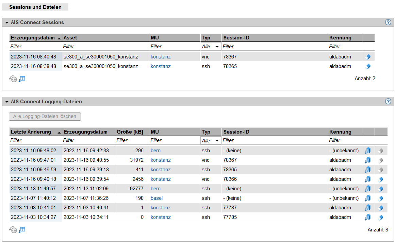Delete the basel log file
Screen dimensions: 395x243
(381, 198)
